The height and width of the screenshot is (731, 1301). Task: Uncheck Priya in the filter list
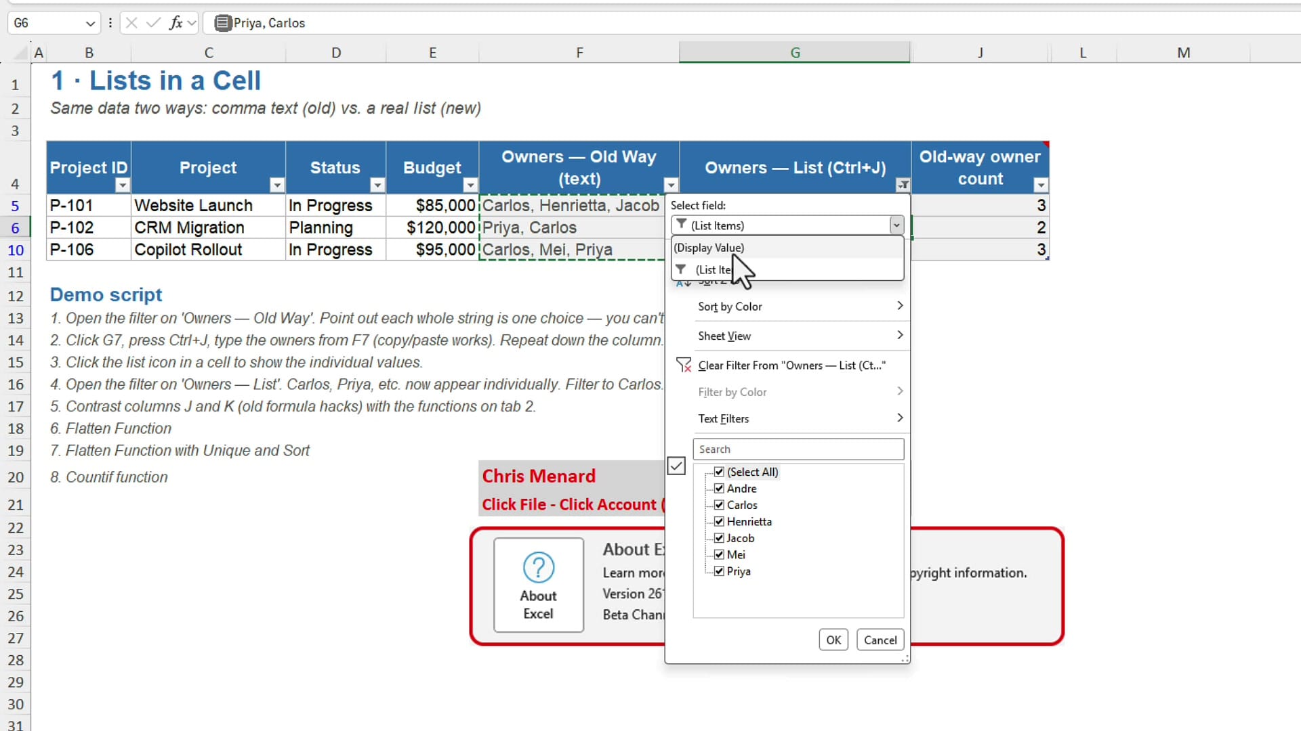[720, 571]
